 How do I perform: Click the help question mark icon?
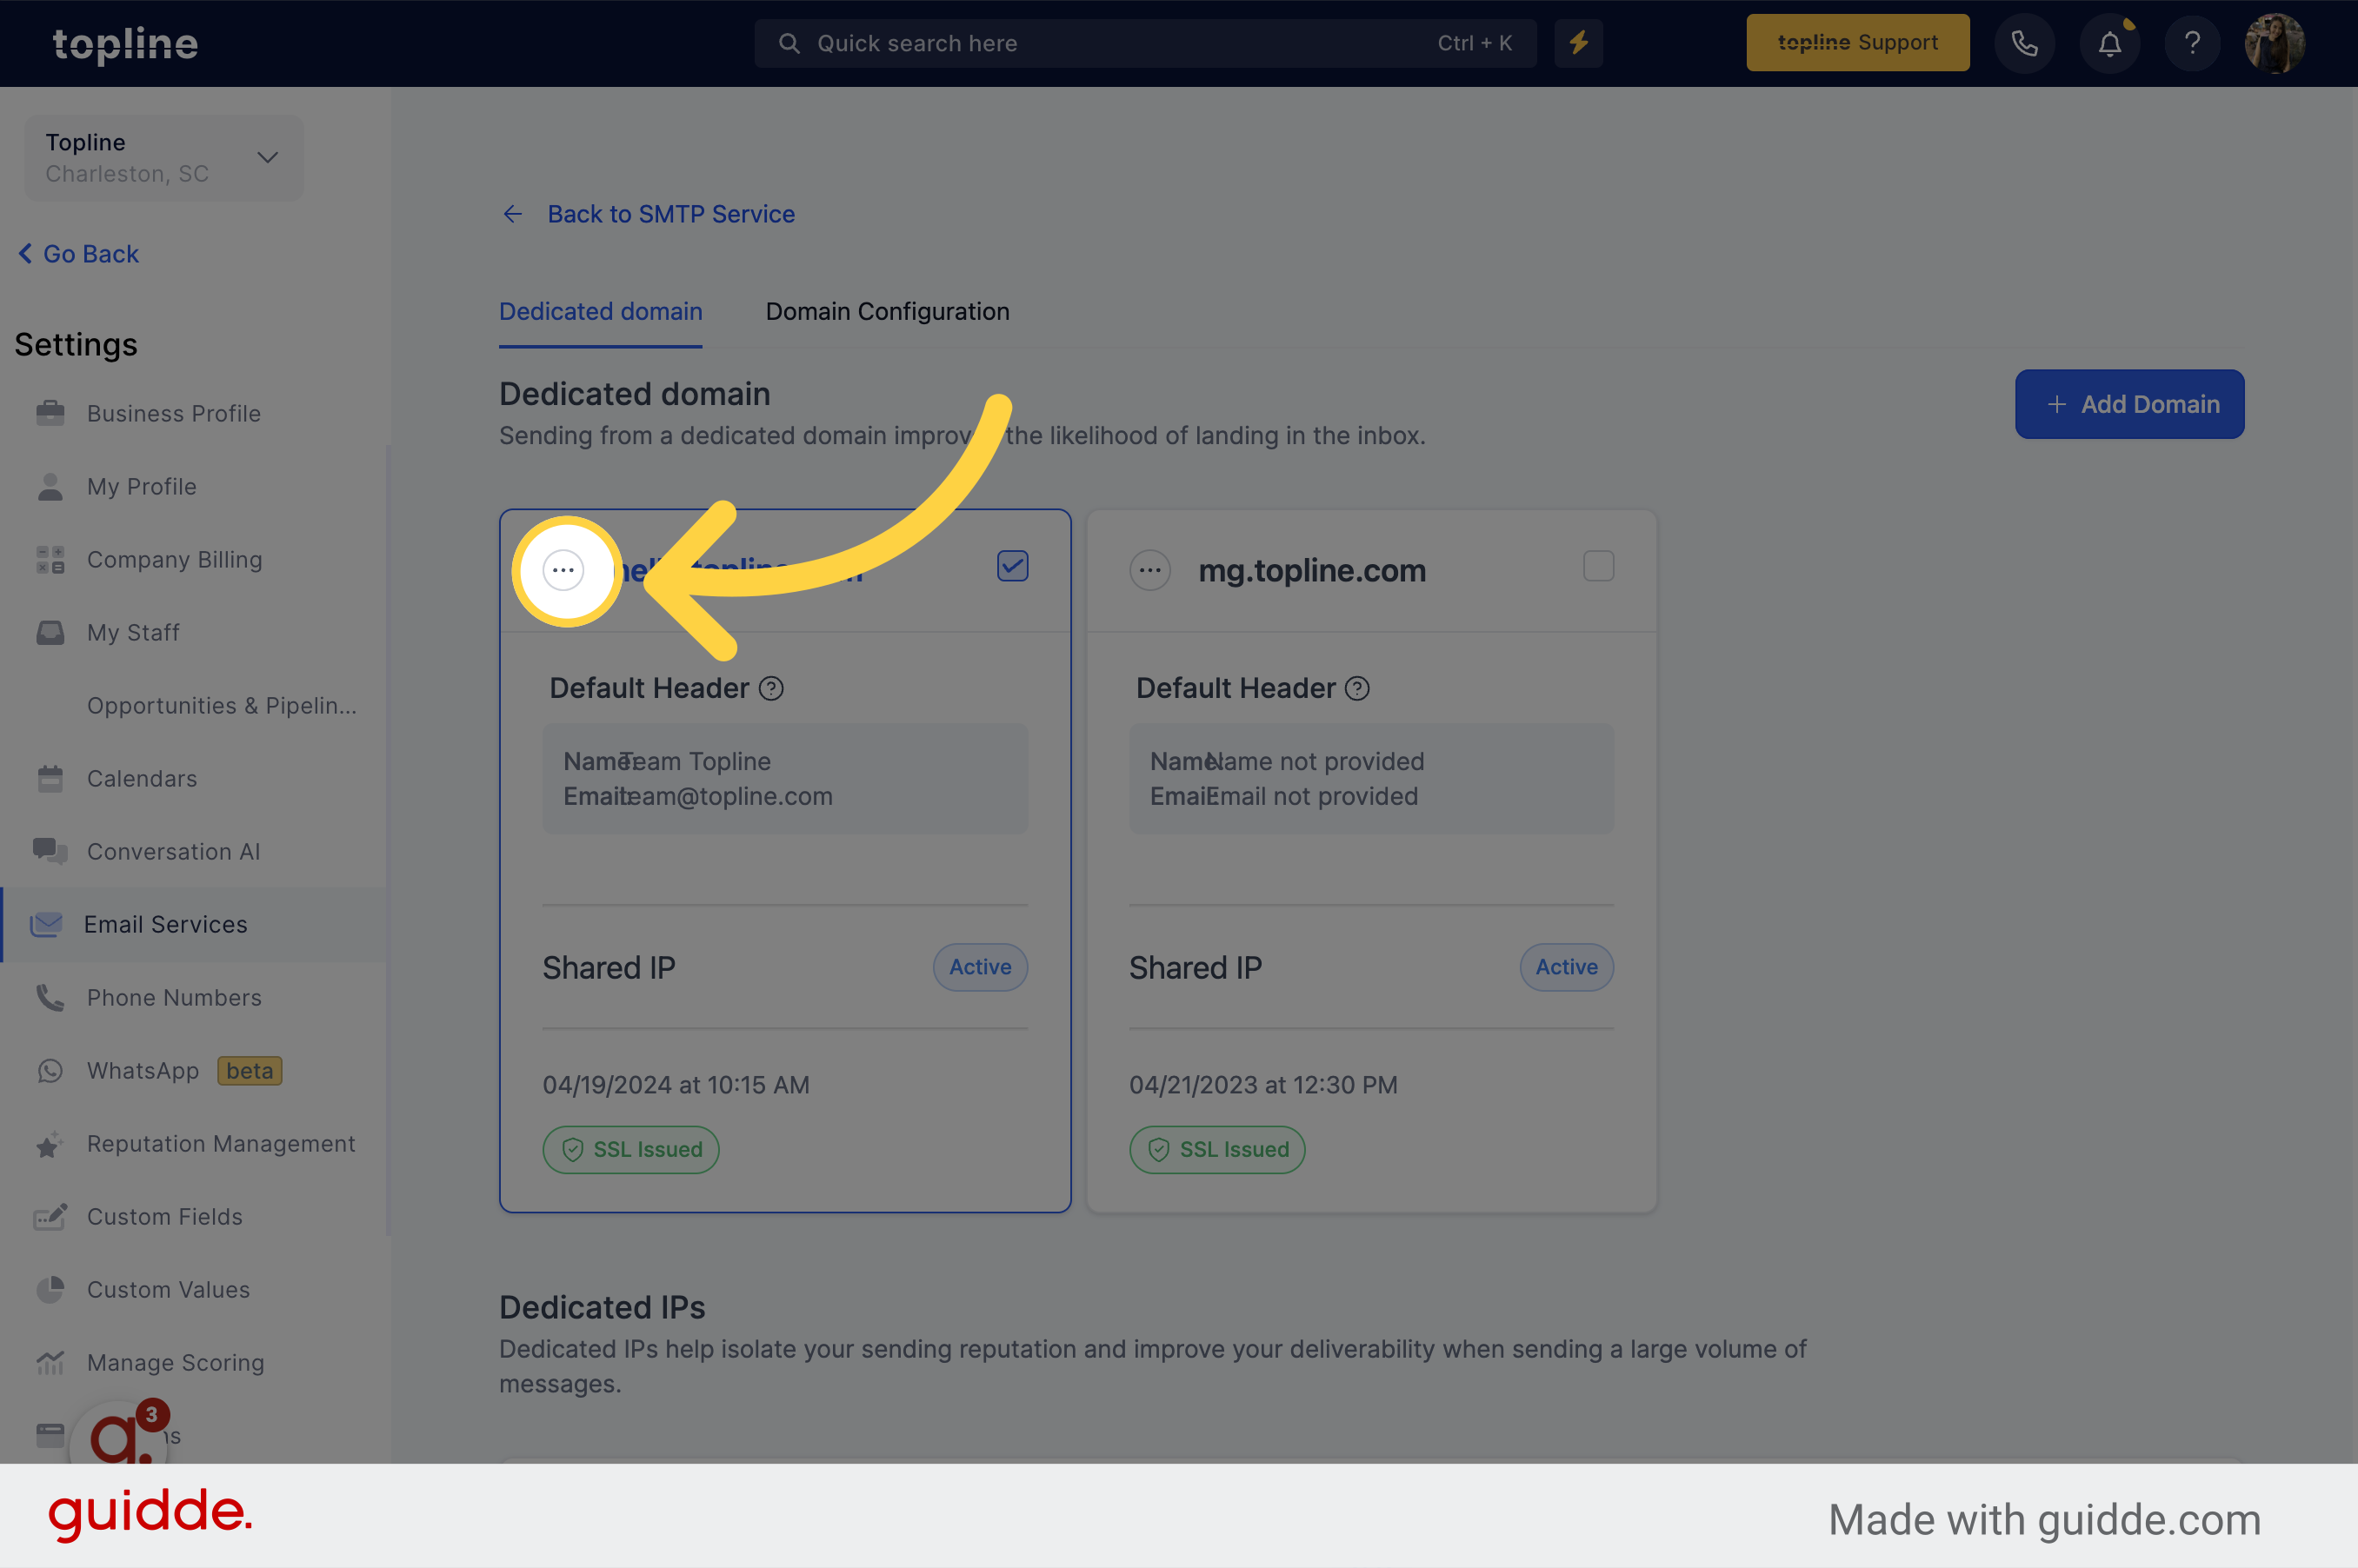(2192, 42)
